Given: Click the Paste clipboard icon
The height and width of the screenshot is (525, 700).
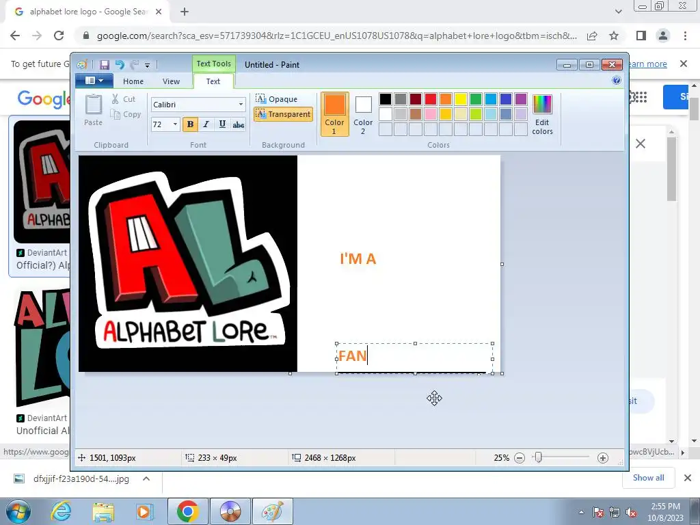Looking at the screenshot, I should 93,110.
